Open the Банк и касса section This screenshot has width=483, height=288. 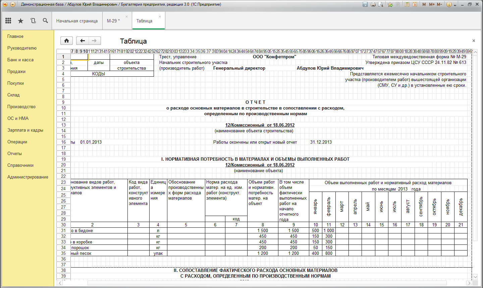tap(20, 60)
